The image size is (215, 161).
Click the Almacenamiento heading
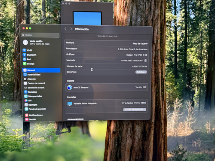point(75,119)
